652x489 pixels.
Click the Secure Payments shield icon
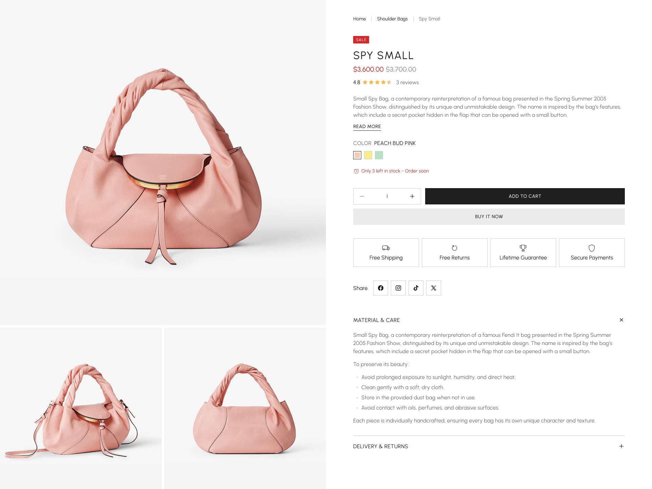(x=592, y=248)
